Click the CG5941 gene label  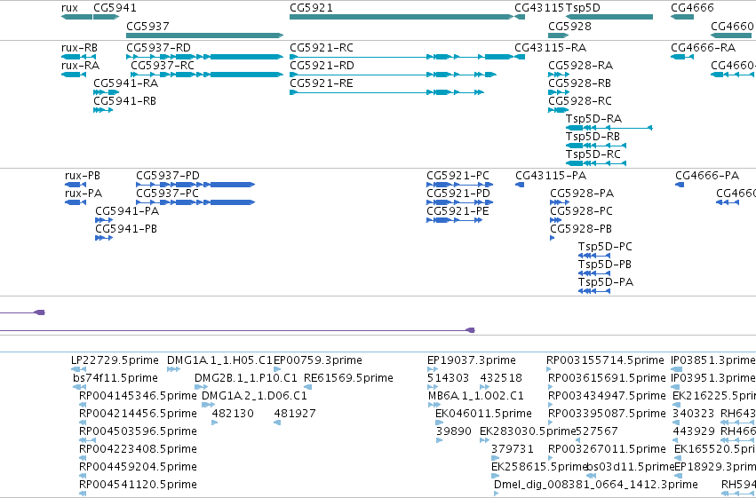click(115, 8)
